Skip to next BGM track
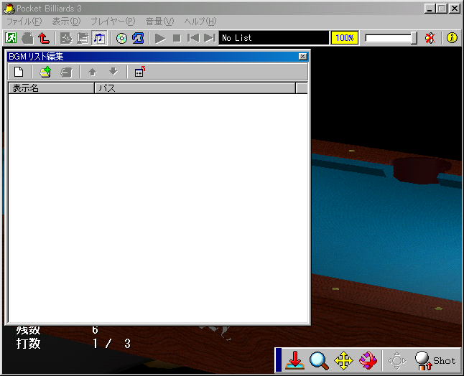The image size is (464, 376). [x=210, y=38]
